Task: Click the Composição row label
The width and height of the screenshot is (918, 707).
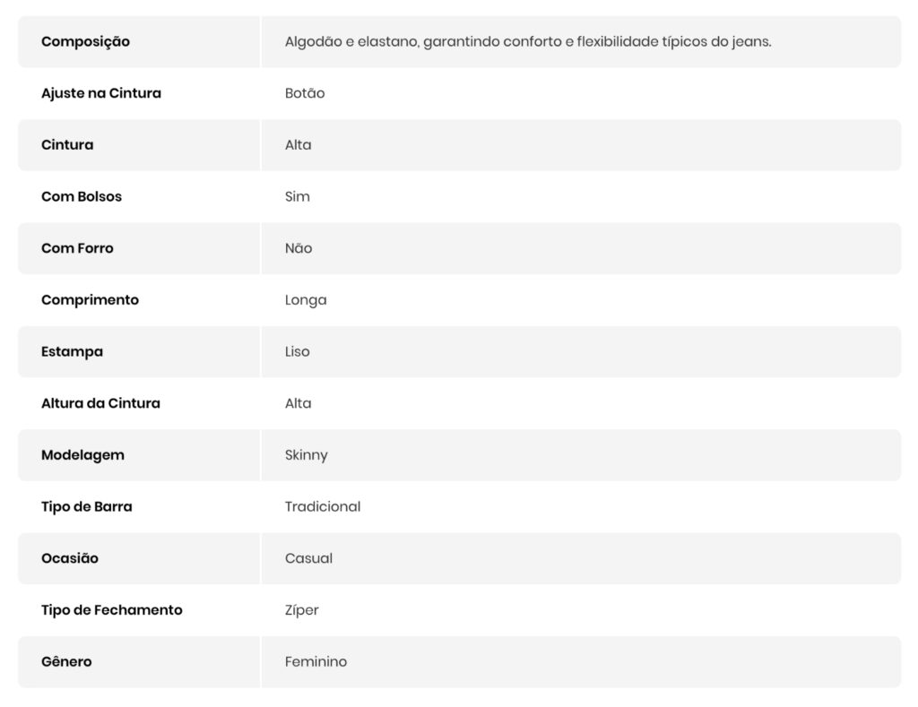Action: [x=85, y=41]
